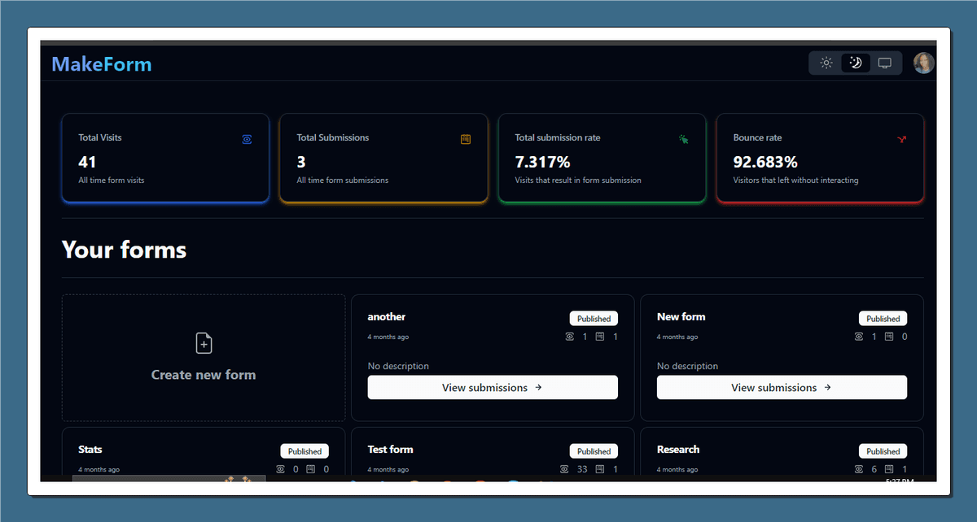Select system theme monitor icon

pyautogui.click(x=885, y=63)
